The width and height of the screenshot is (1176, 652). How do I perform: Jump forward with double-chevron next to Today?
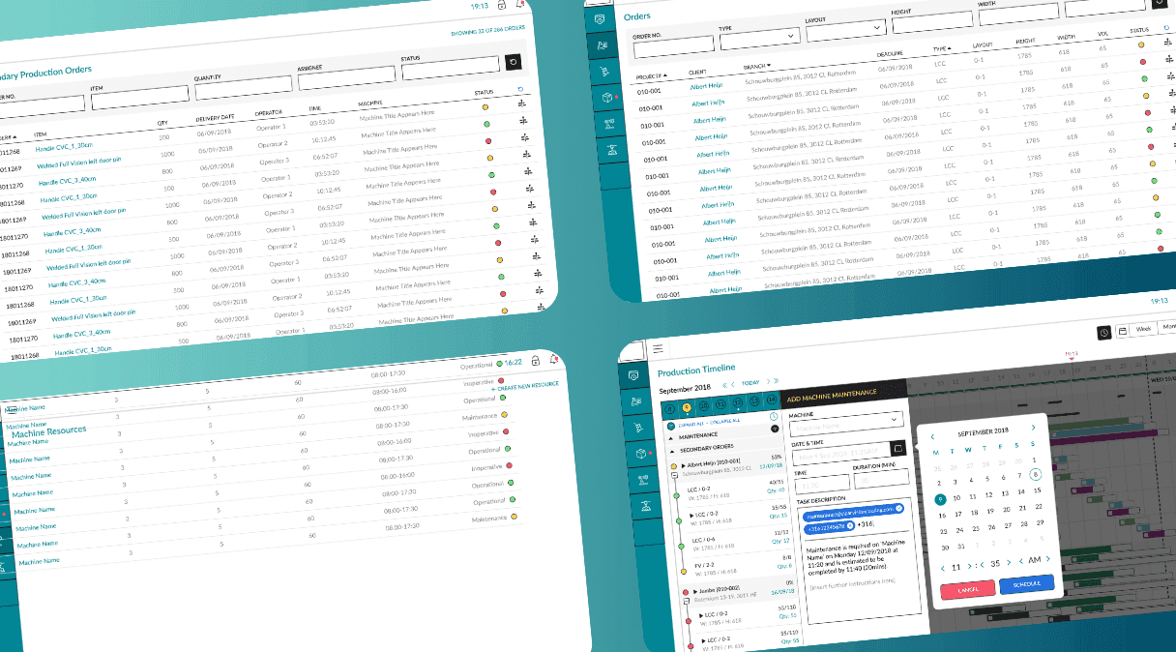(x=776, y=382)
